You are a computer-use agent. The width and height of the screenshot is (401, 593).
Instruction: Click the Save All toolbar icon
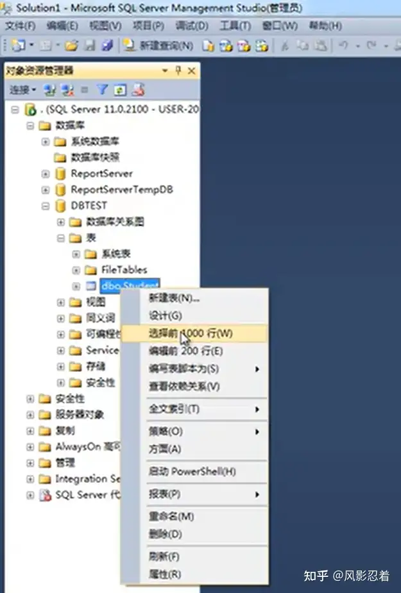[108, 46]
